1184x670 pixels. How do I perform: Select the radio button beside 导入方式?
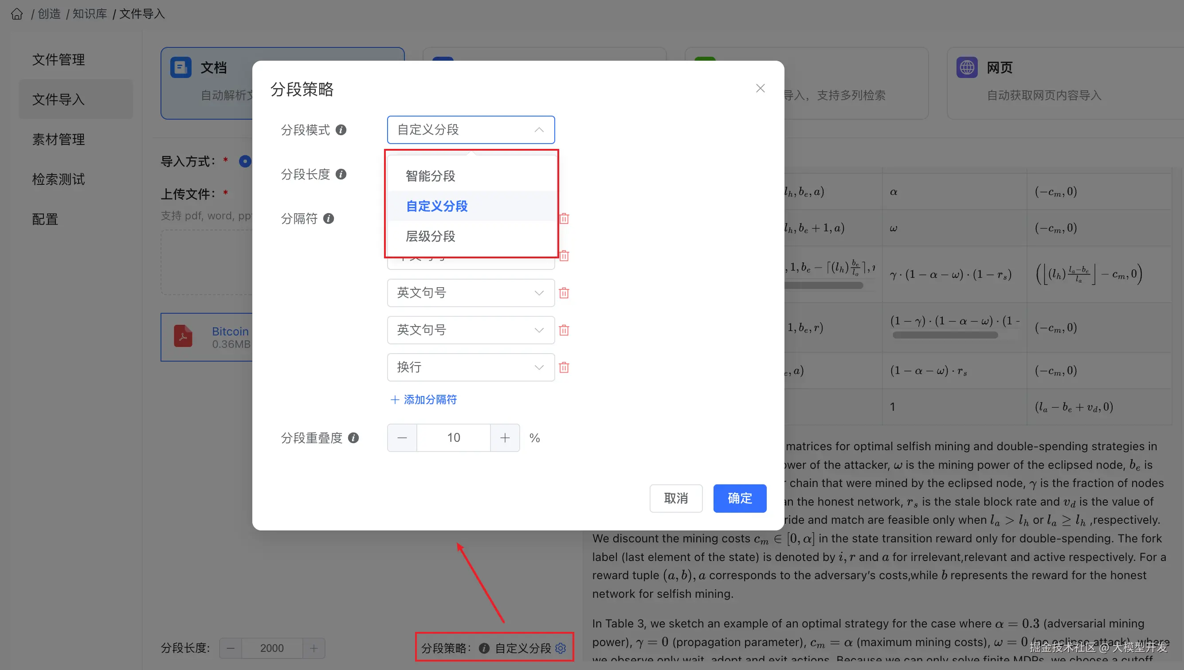(245, 161)
